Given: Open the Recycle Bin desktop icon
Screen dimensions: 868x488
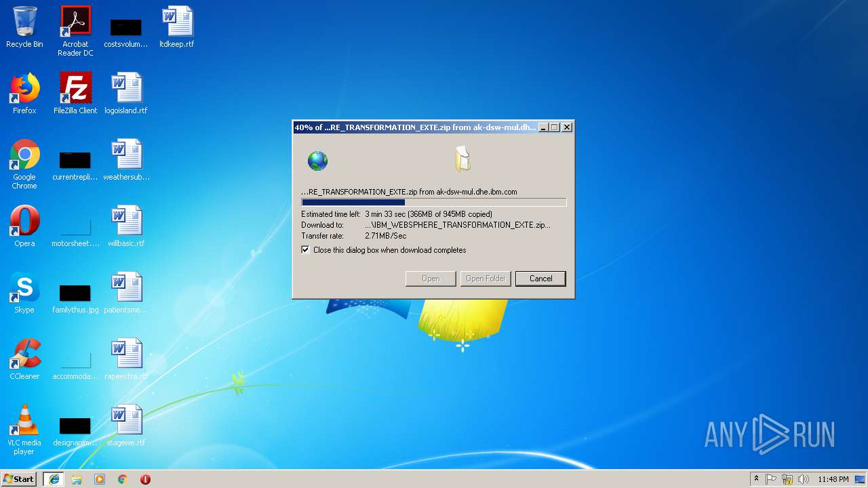Looking at the screenshot, I should point(24,27).
